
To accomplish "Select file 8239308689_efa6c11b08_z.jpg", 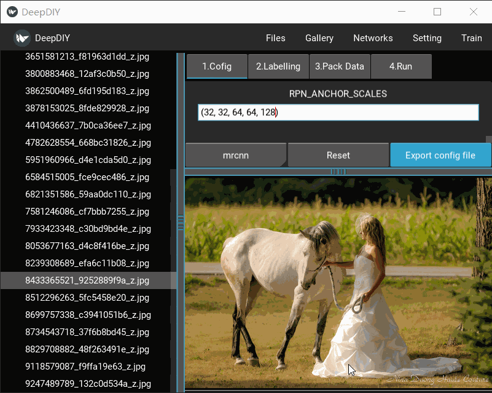I will tap(87, 263).
